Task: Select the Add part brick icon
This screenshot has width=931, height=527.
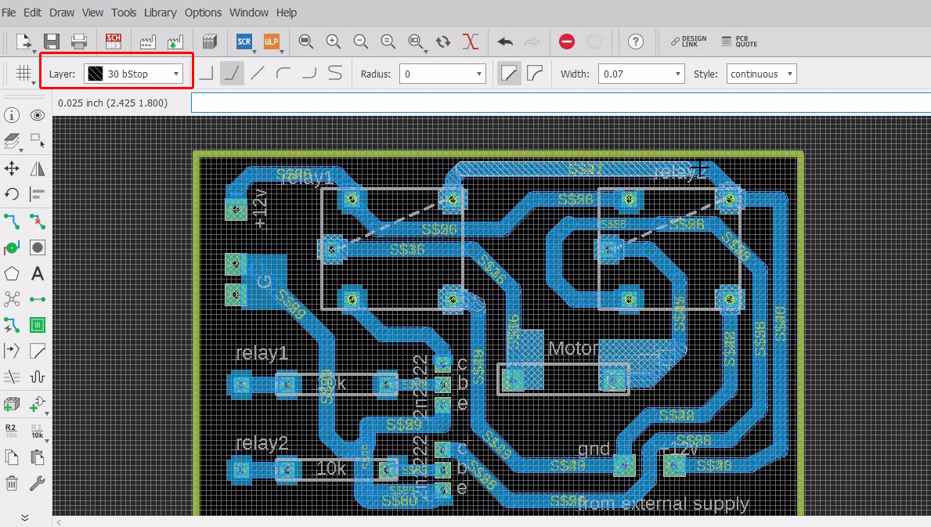Action: [12, 405]
